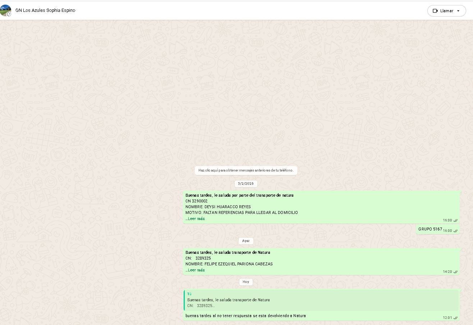This screenshot has width=473, height=325.
Task: Click the double-check icon beside the 12:01 timestamp
Action: pyautogui.click(x=455, y=318)
